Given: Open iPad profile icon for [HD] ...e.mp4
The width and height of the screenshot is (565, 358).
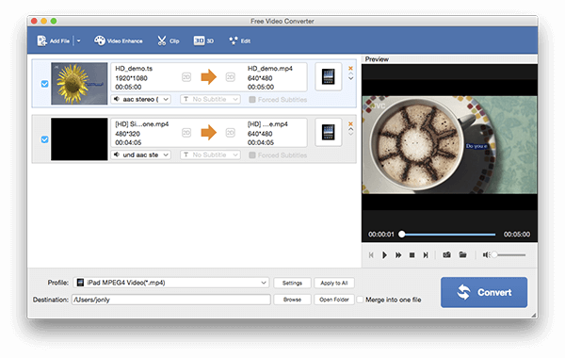Looking at the screenshot, I should tap(329, 132).
